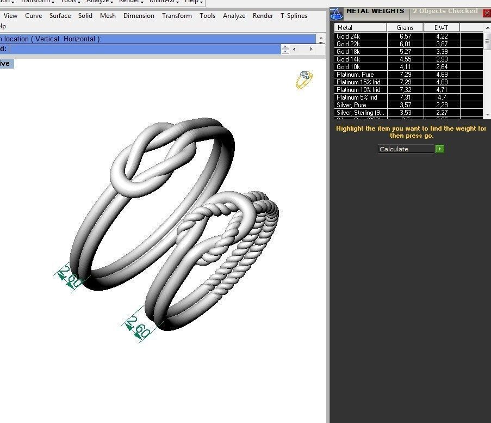Click the command history down stepper arrow

click(285, 51)
